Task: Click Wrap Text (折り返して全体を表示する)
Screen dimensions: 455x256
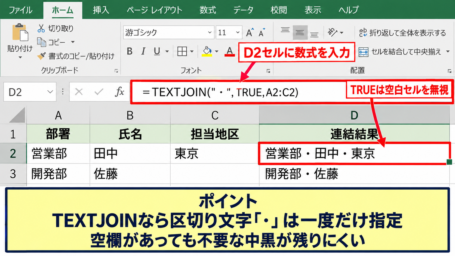Action: tap(402, 33)
